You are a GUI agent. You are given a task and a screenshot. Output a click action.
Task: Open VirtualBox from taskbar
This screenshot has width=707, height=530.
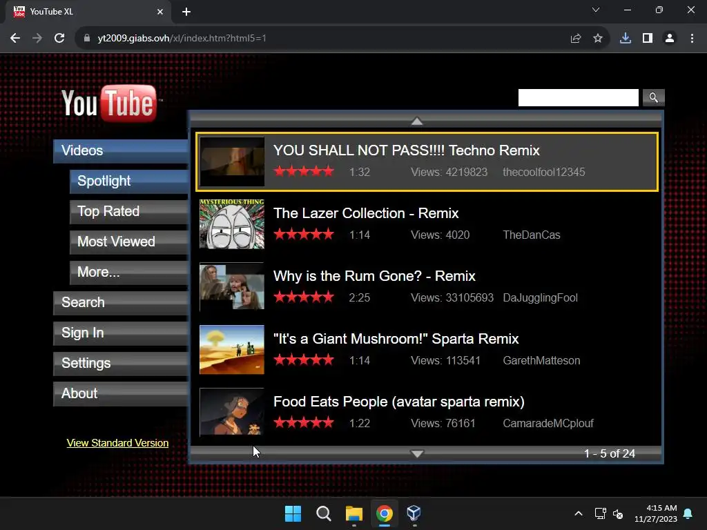click(414, 513)
